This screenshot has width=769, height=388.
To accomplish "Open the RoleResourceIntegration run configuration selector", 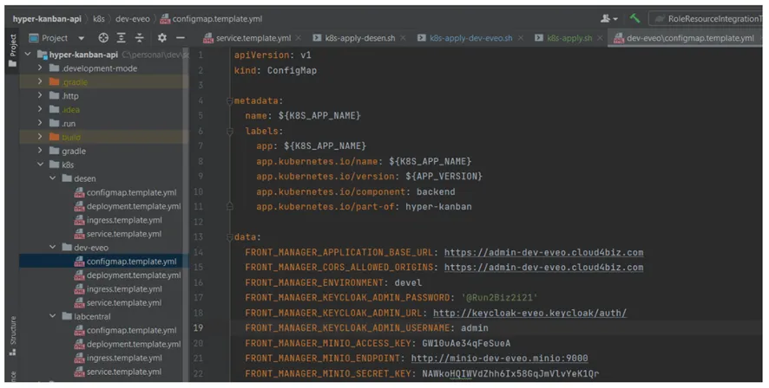I will (707, 18).
